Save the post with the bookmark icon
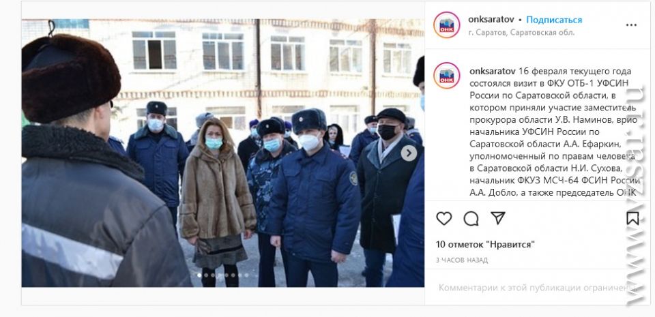Image resolution: width=655 pixels, height=317 pixels. 632,218
